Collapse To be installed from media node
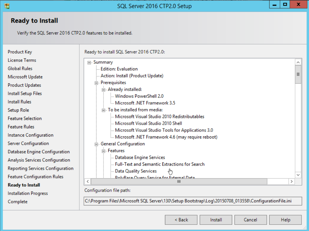Viewport: 309px width, 231px height. tap(103, 110)
